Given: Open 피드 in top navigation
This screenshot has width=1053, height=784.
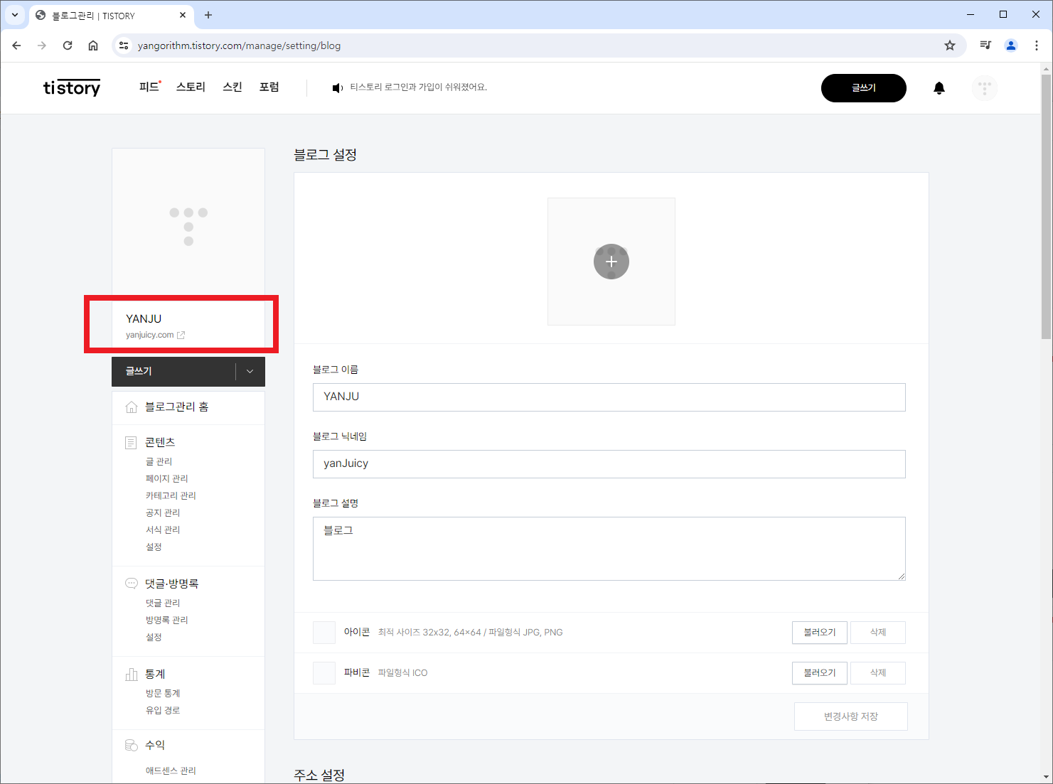Looking at the screenshot, I should tap(150, 87).
